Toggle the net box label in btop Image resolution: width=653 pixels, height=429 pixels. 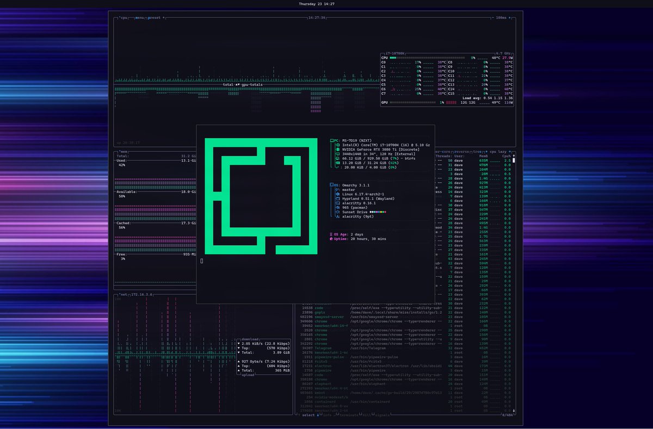(x=124, y=294)
